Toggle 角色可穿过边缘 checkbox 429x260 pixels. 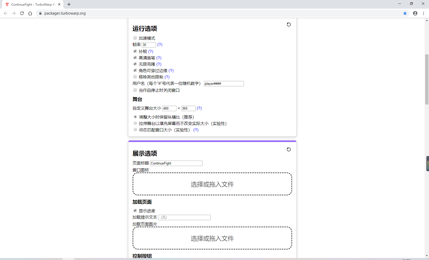(135, 70)
